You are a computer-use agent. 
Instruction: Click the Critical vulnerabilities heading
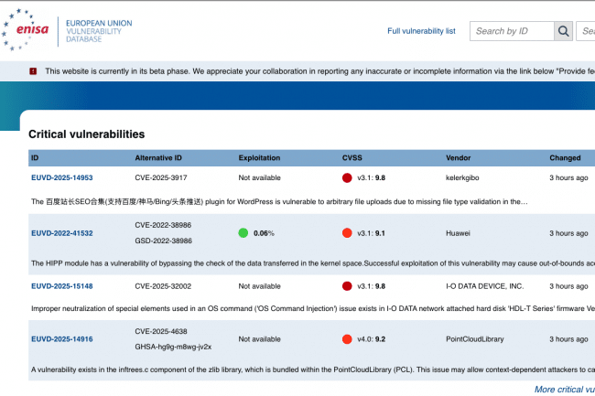[x=87, y=134]
